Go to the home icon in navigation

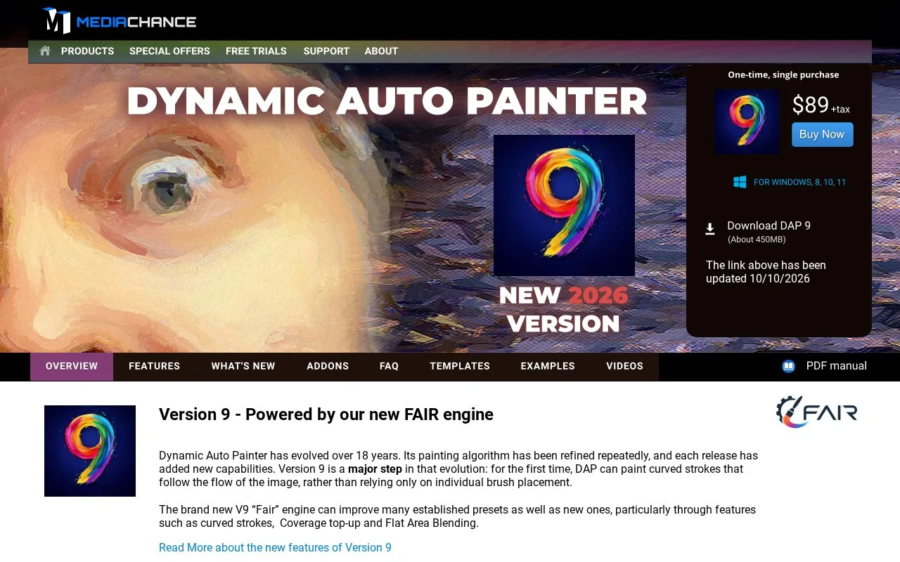click(45, 51)
